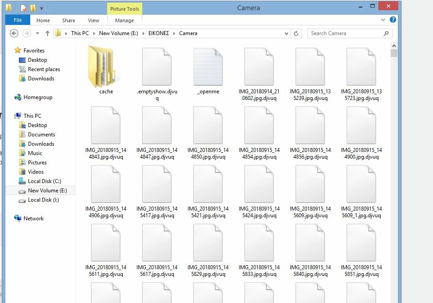Go up one folder level

(x=47, y=33)
